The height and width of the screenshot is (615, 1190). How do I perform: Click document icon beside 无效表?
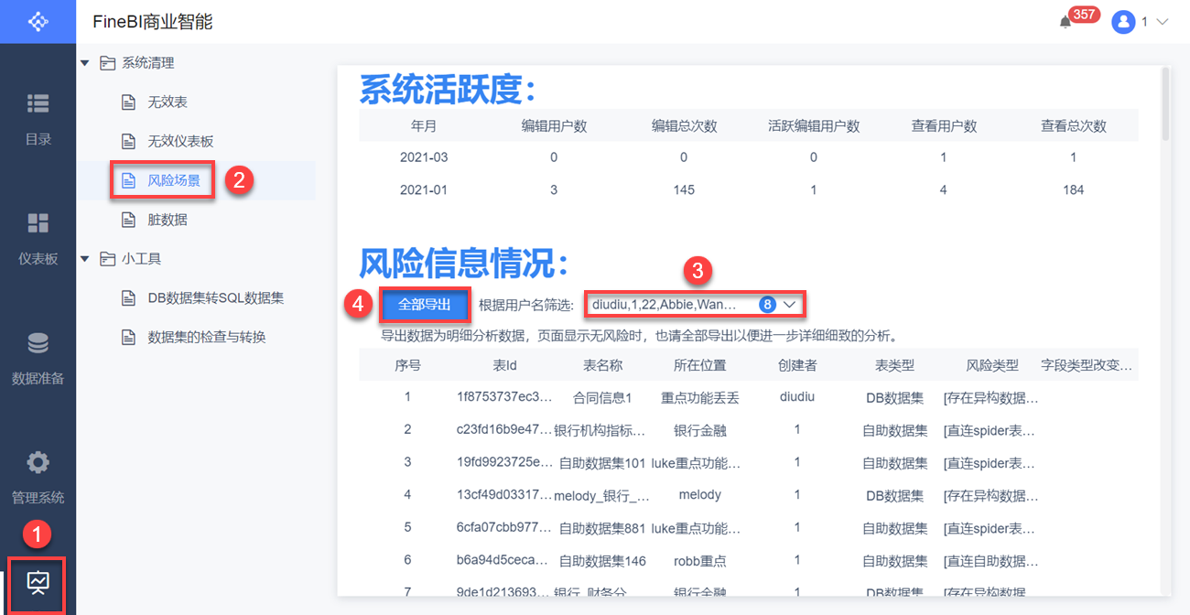pyautogui.click(x=129, y=102)
